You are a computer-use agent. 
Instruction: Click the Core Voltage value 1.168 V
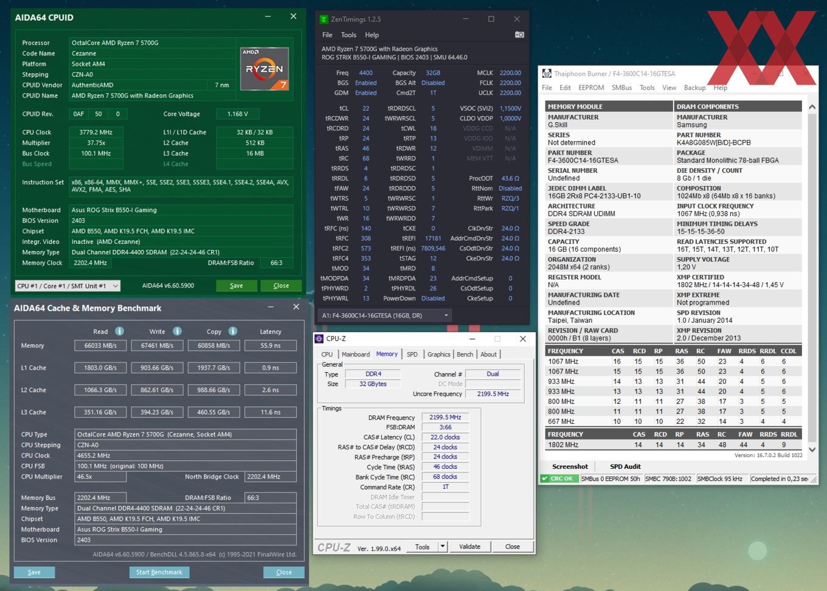click(237, 114)
